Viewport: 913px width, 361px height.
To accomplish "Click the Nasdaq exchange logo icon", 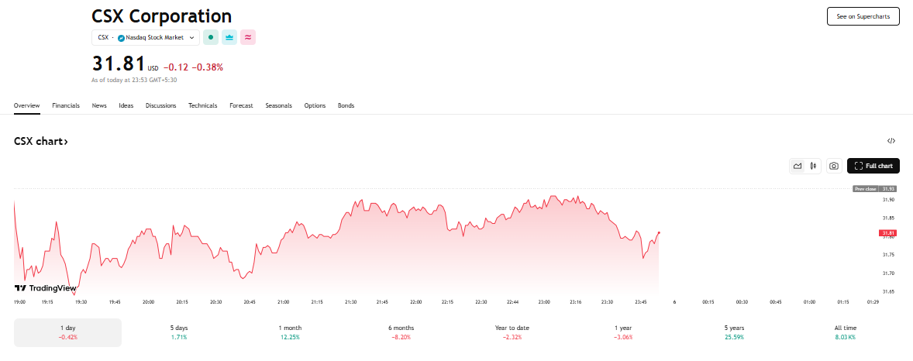I will pos(121,37).
